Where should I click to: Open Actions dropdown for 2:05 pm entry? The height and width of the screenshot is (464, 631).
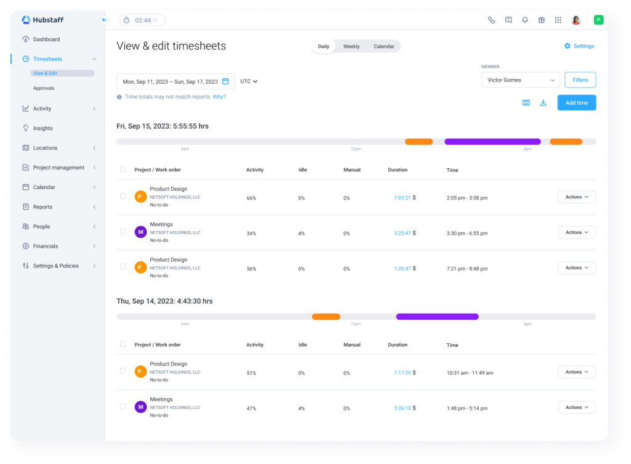pyautogui.click(x=576, y=197)
